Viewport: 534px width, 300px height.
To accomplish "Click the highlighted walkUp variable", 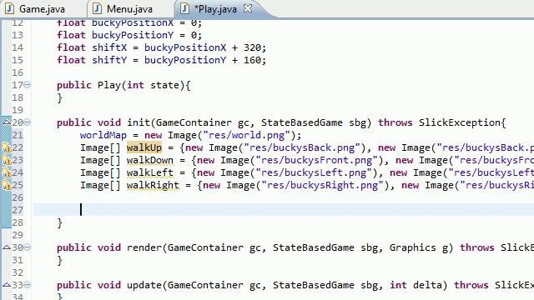I will coord(144,148).
